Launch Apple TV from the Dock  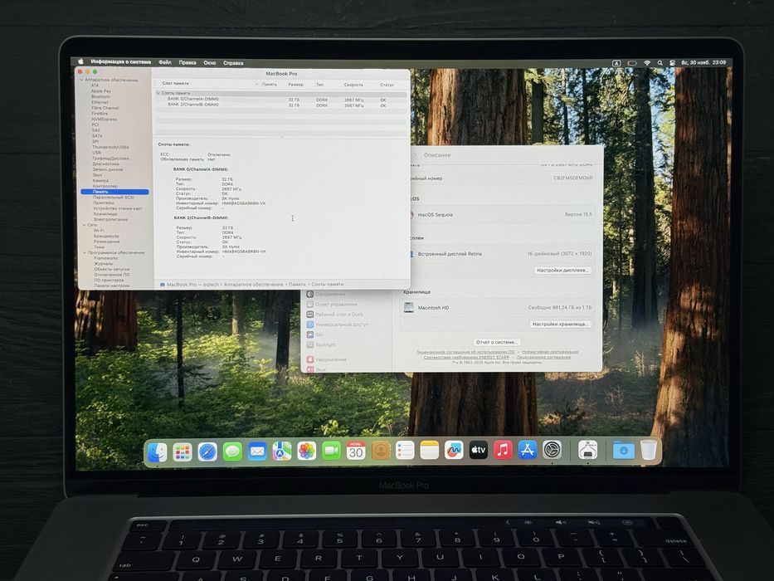(x=479, y=450)
